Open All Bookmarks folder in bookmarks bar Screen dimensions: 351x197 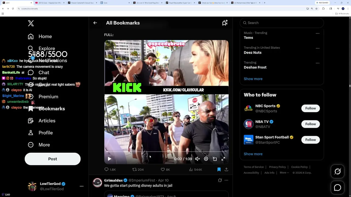tap(342, 14)
